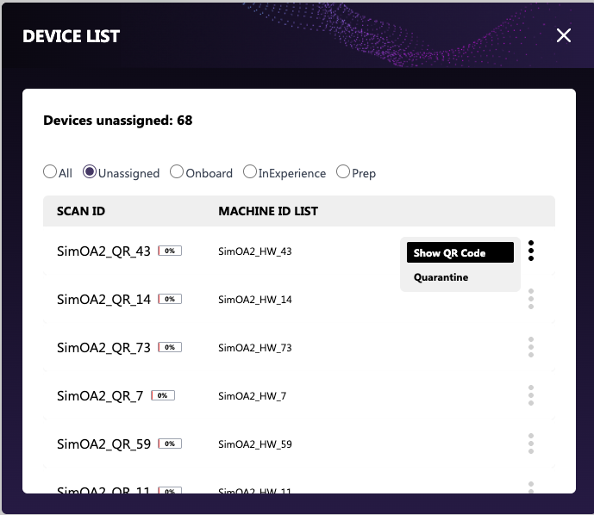Open three-dot menu for SimOA2_QR_7
Screen dimensions: 594x515
click(x=531, y=395)
